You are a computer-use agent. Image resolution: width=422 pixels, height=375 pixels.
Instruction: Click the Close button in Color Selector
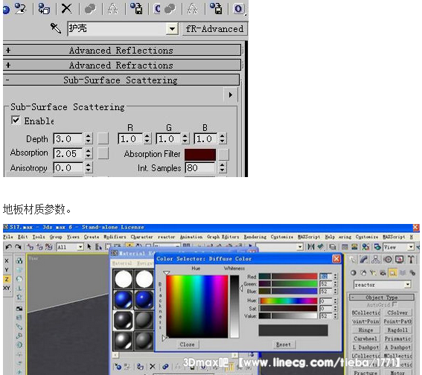click(x=187, y=344)
